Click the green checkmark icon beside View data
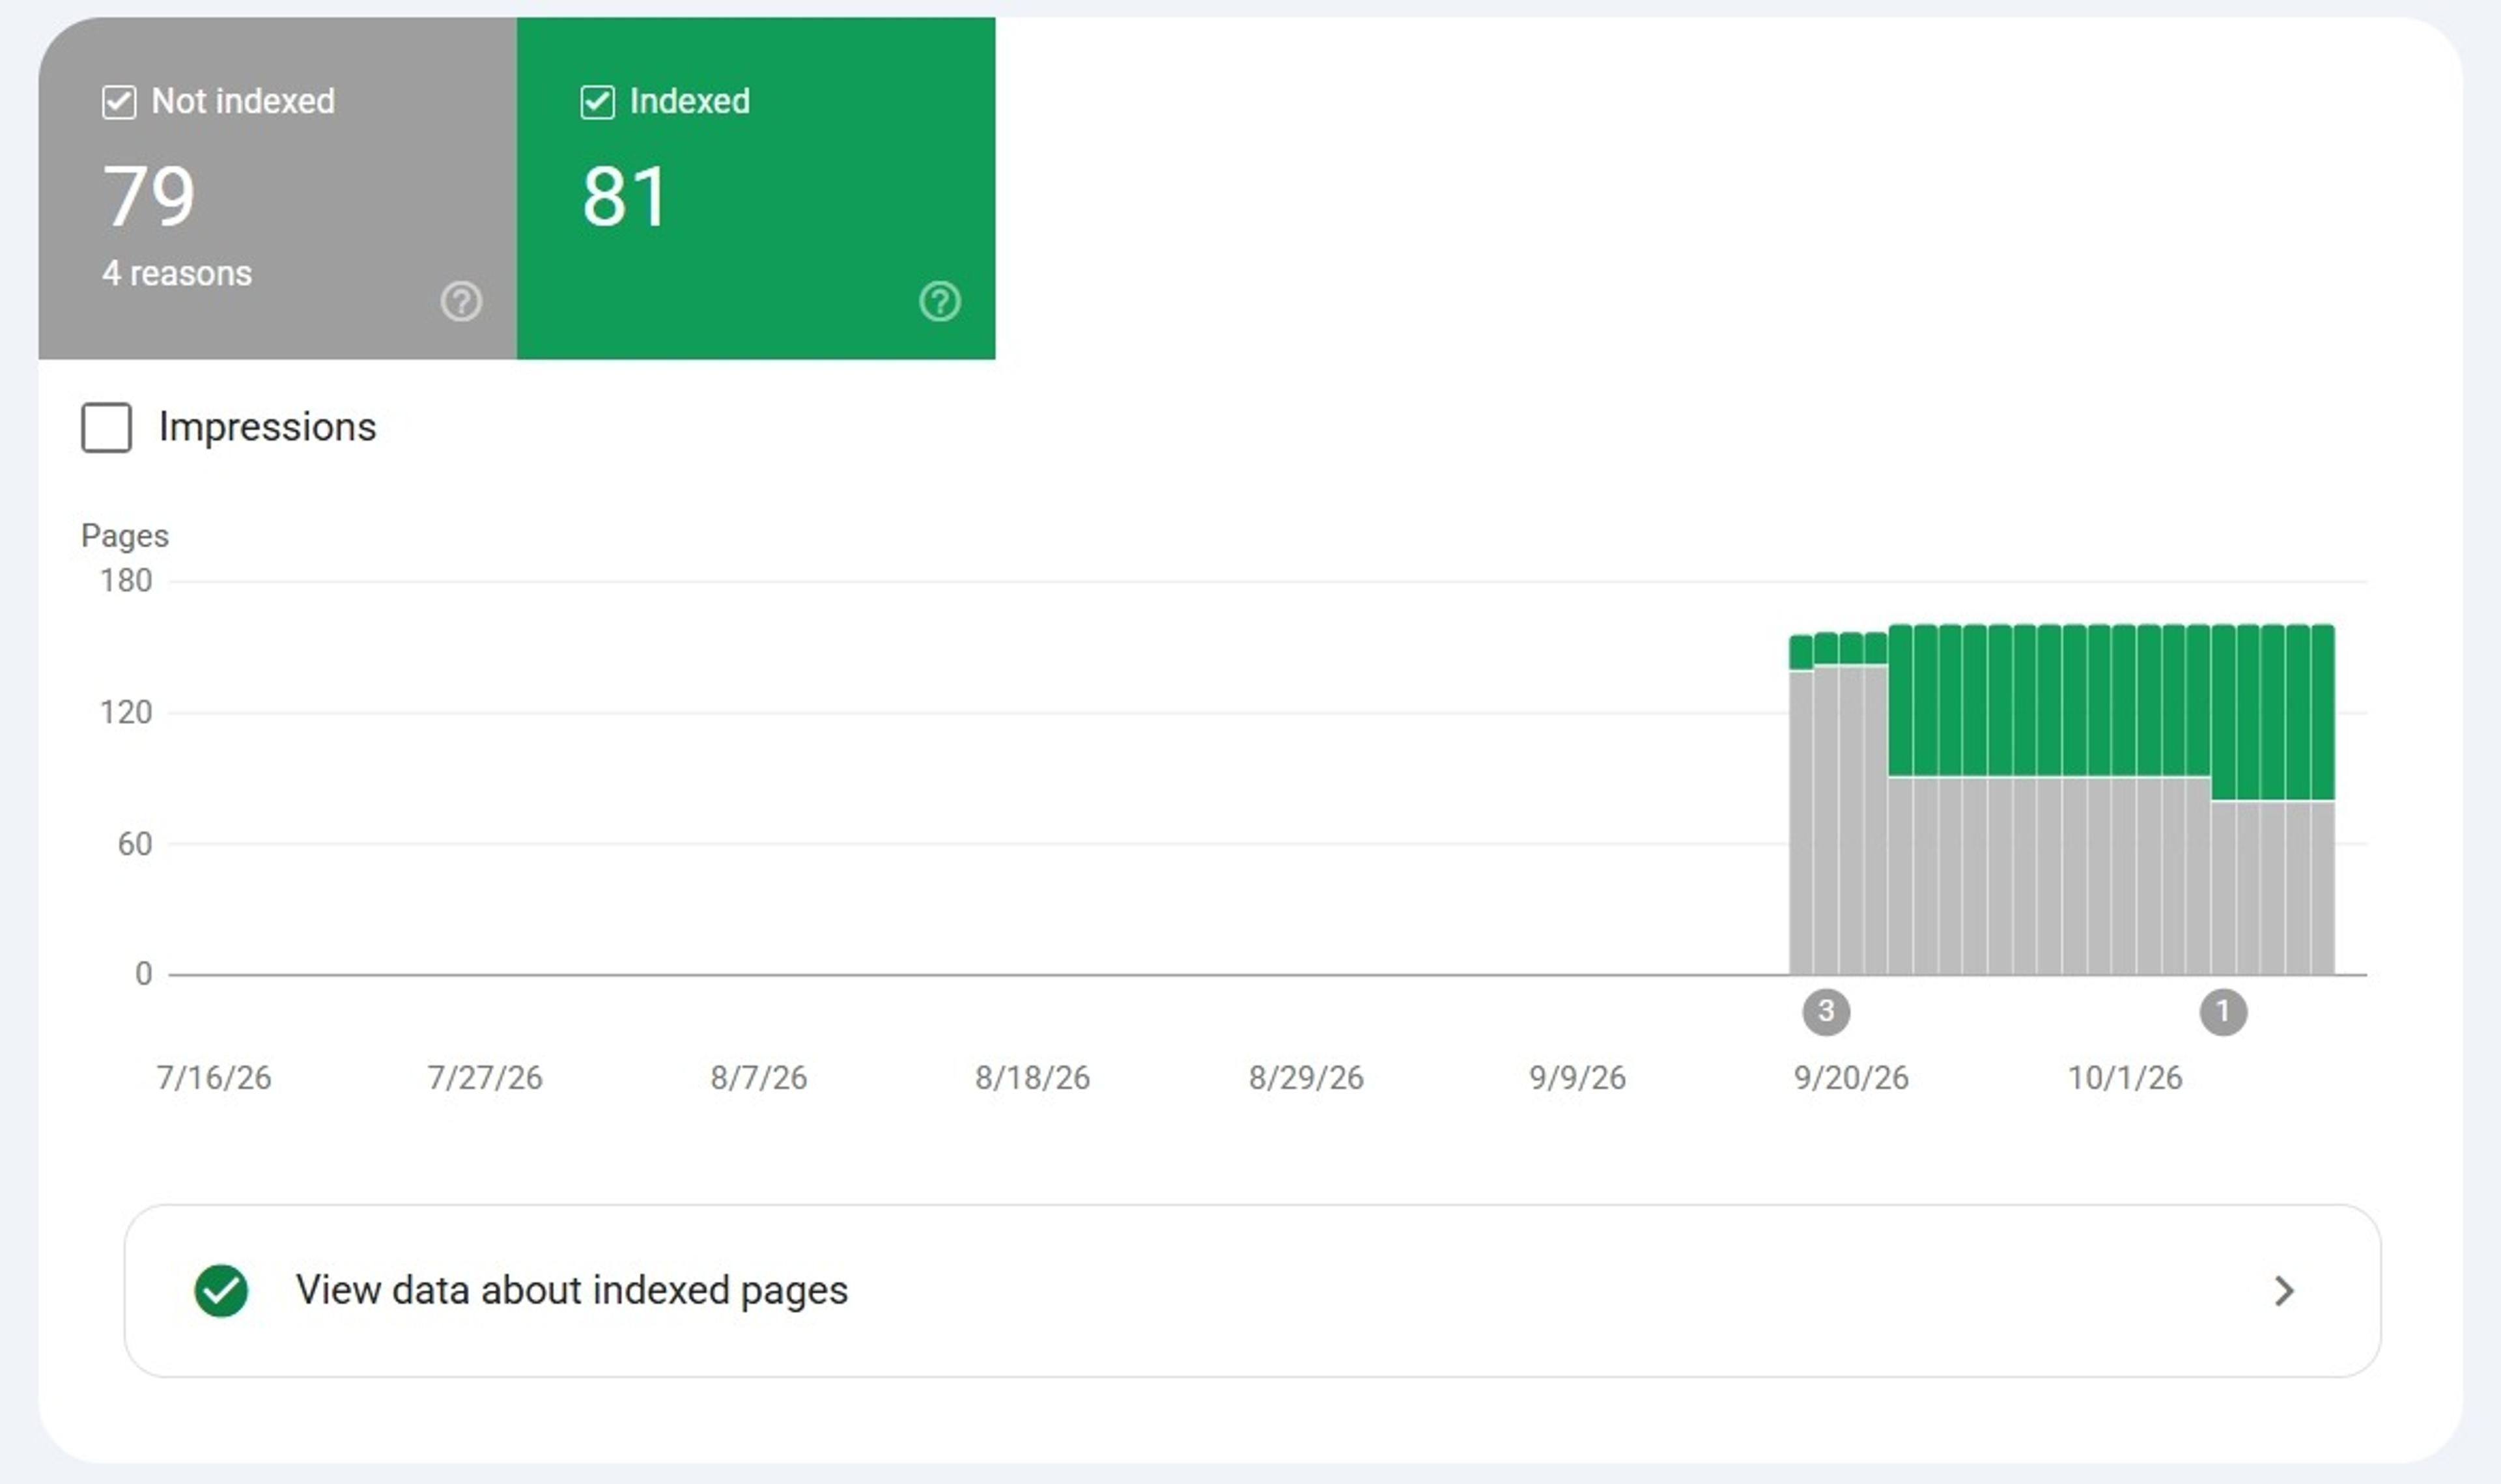The width and height of the screenshot is (2501, 1484). (x=221, y=1290)
